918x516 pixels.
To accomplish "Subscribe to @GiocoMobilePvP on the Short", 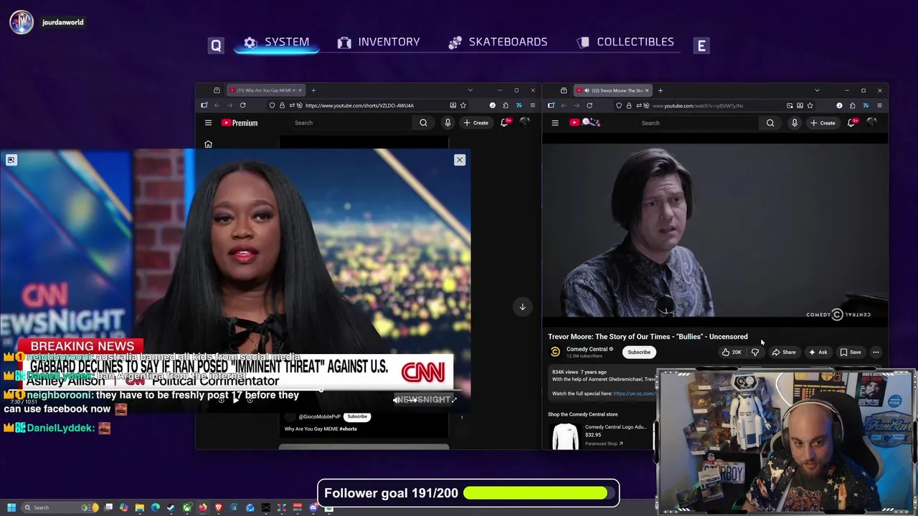I will [357, 416].
